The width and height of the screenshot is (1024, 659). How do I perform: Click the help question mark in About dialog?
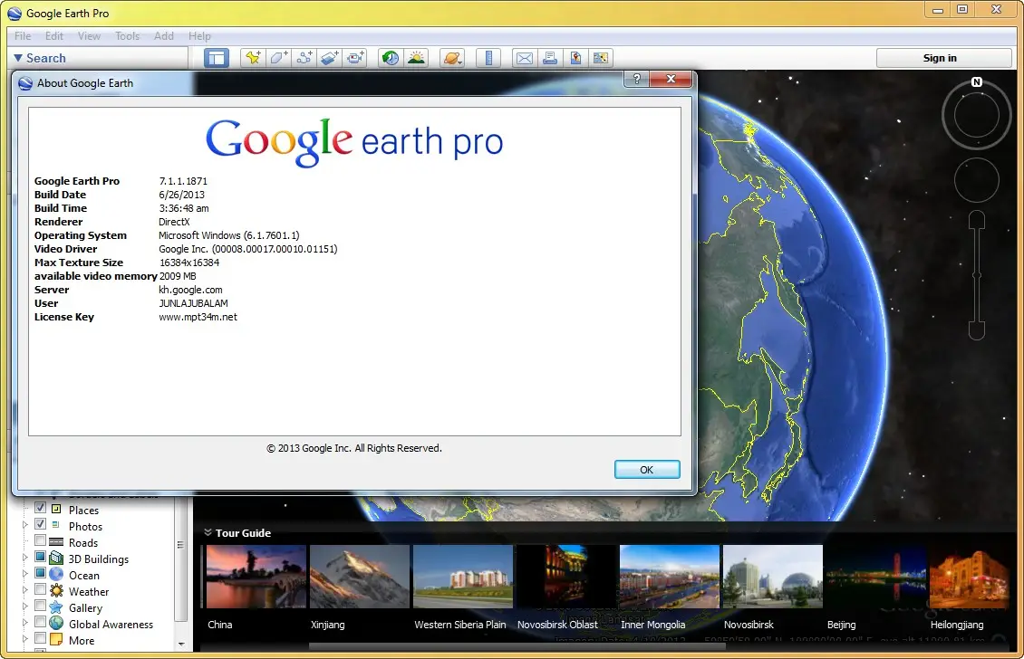point(637,79)
